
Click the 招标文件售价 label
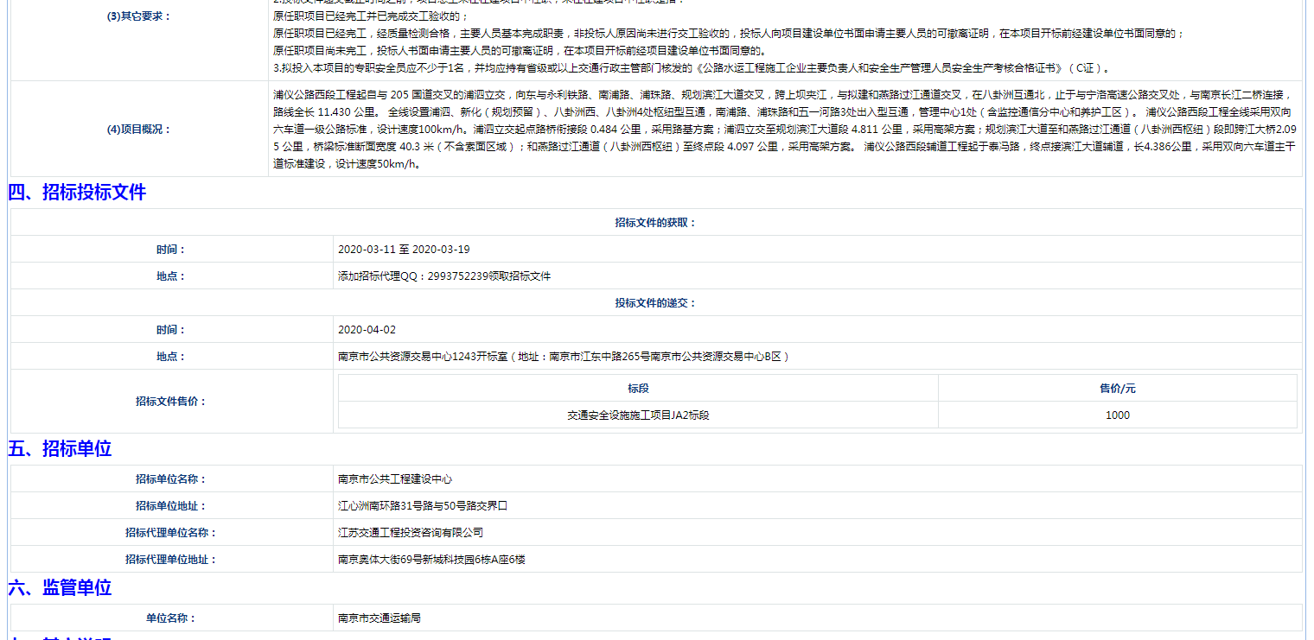[171, 402]
